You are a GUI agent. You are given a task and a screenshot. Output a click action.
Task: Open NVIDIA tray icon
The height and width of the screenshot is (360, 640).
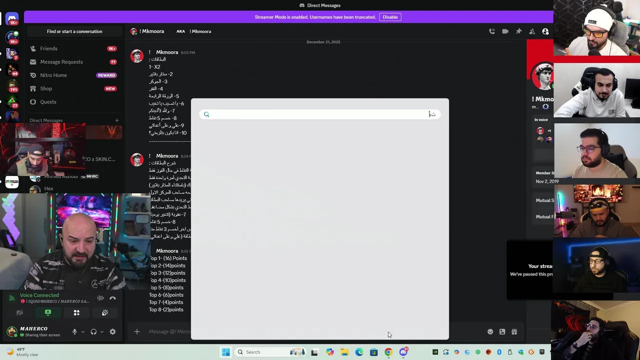(435, 352)
